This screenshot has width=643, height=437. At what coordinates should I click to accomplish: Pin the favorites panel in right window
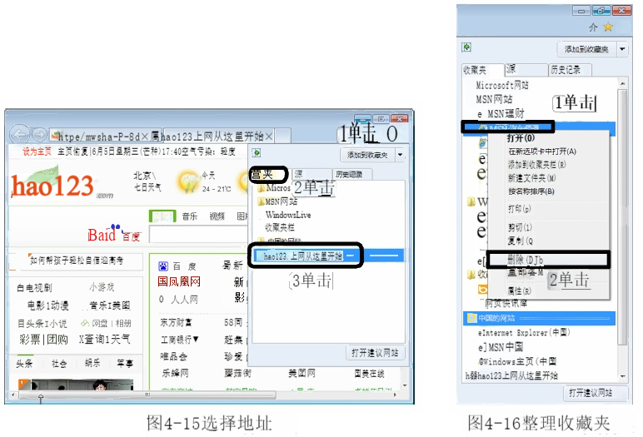(x=466, y=47)
